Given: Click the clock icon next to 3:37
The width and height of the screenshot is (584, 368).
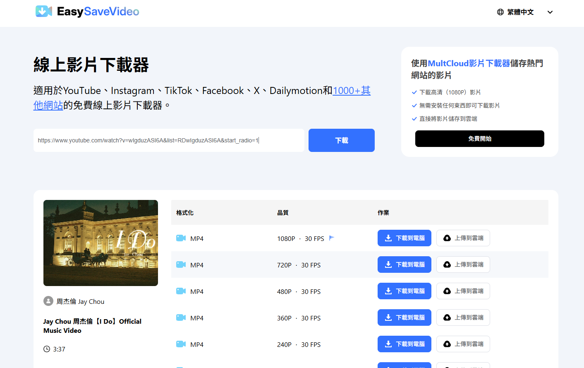Looking at the screenshot, I should (x=47, y=349).
